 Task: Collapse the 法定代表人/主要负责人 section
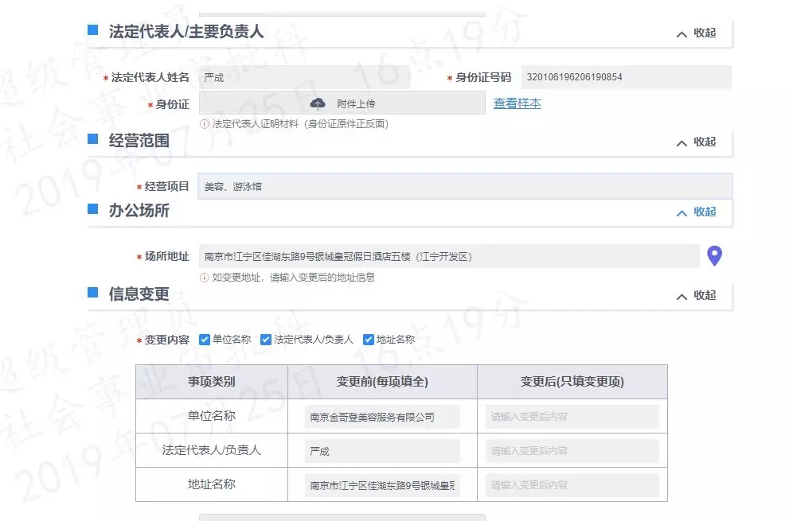click(696, 33)
